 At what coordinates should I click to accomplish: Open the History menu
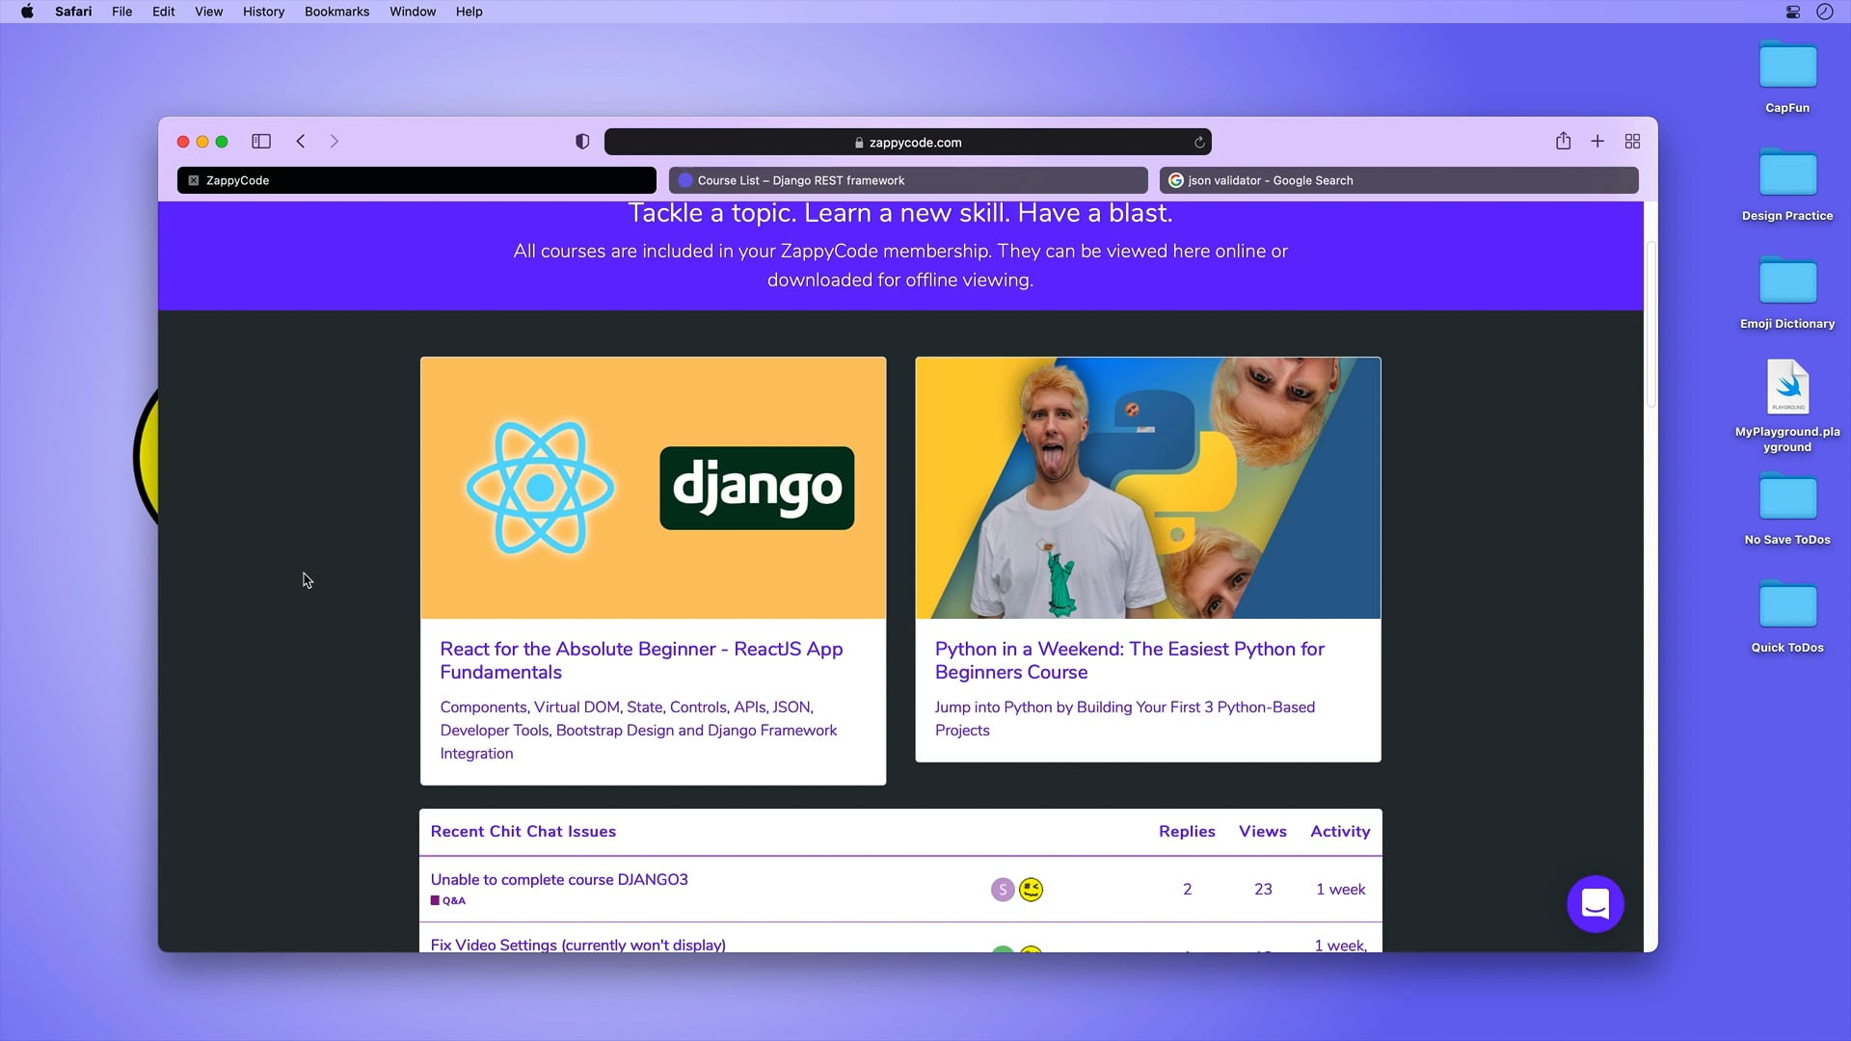(263, 12)
